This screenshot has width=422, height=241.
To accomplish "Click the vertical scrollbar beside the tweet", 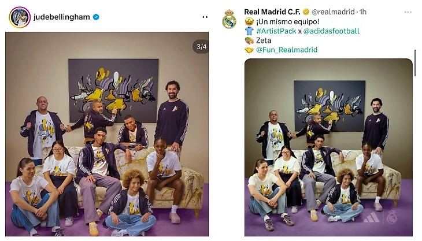I will coord(415,63).
